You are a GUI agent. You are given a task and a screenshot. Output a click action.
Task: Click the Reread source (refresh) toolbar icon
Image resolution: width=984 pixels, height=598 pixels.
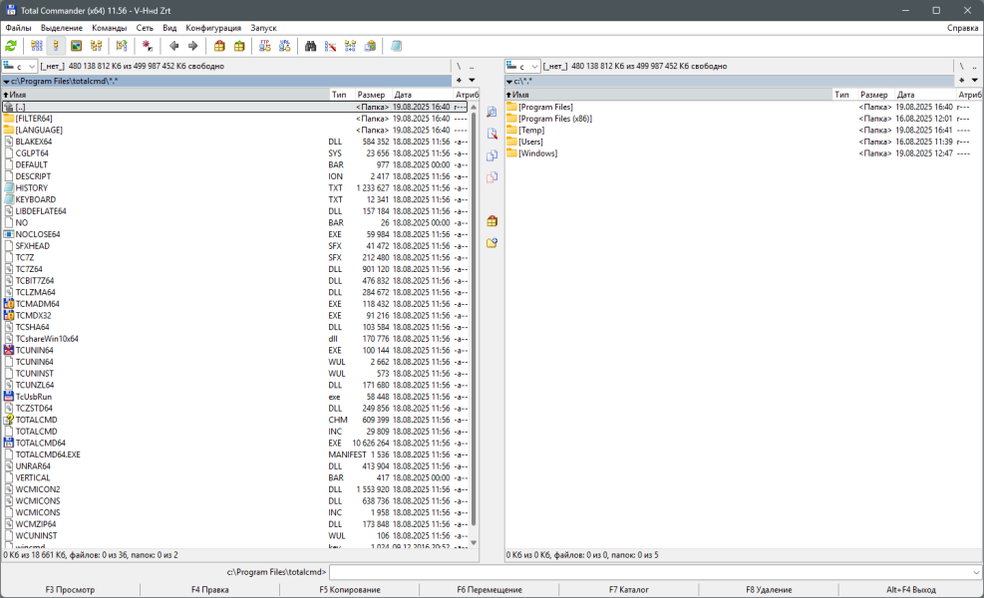(x=11, y=46)
